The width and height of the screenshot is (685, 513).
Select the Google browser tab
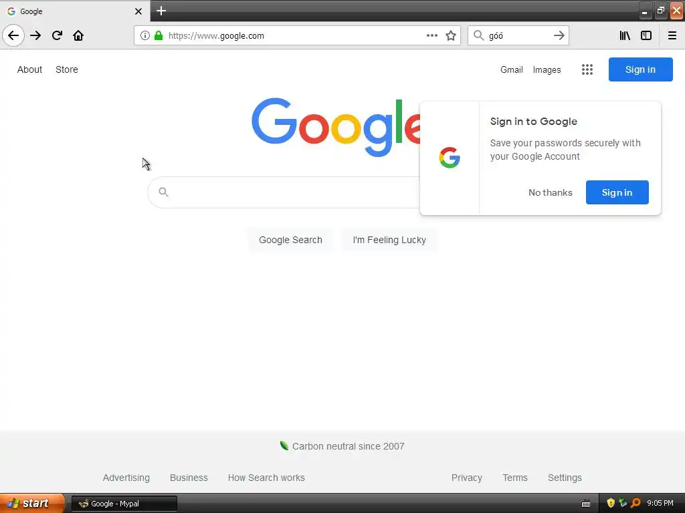[x=75, y=11]
